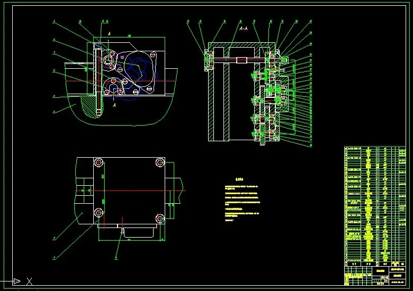Click the parts list table

tap(375, 206)
